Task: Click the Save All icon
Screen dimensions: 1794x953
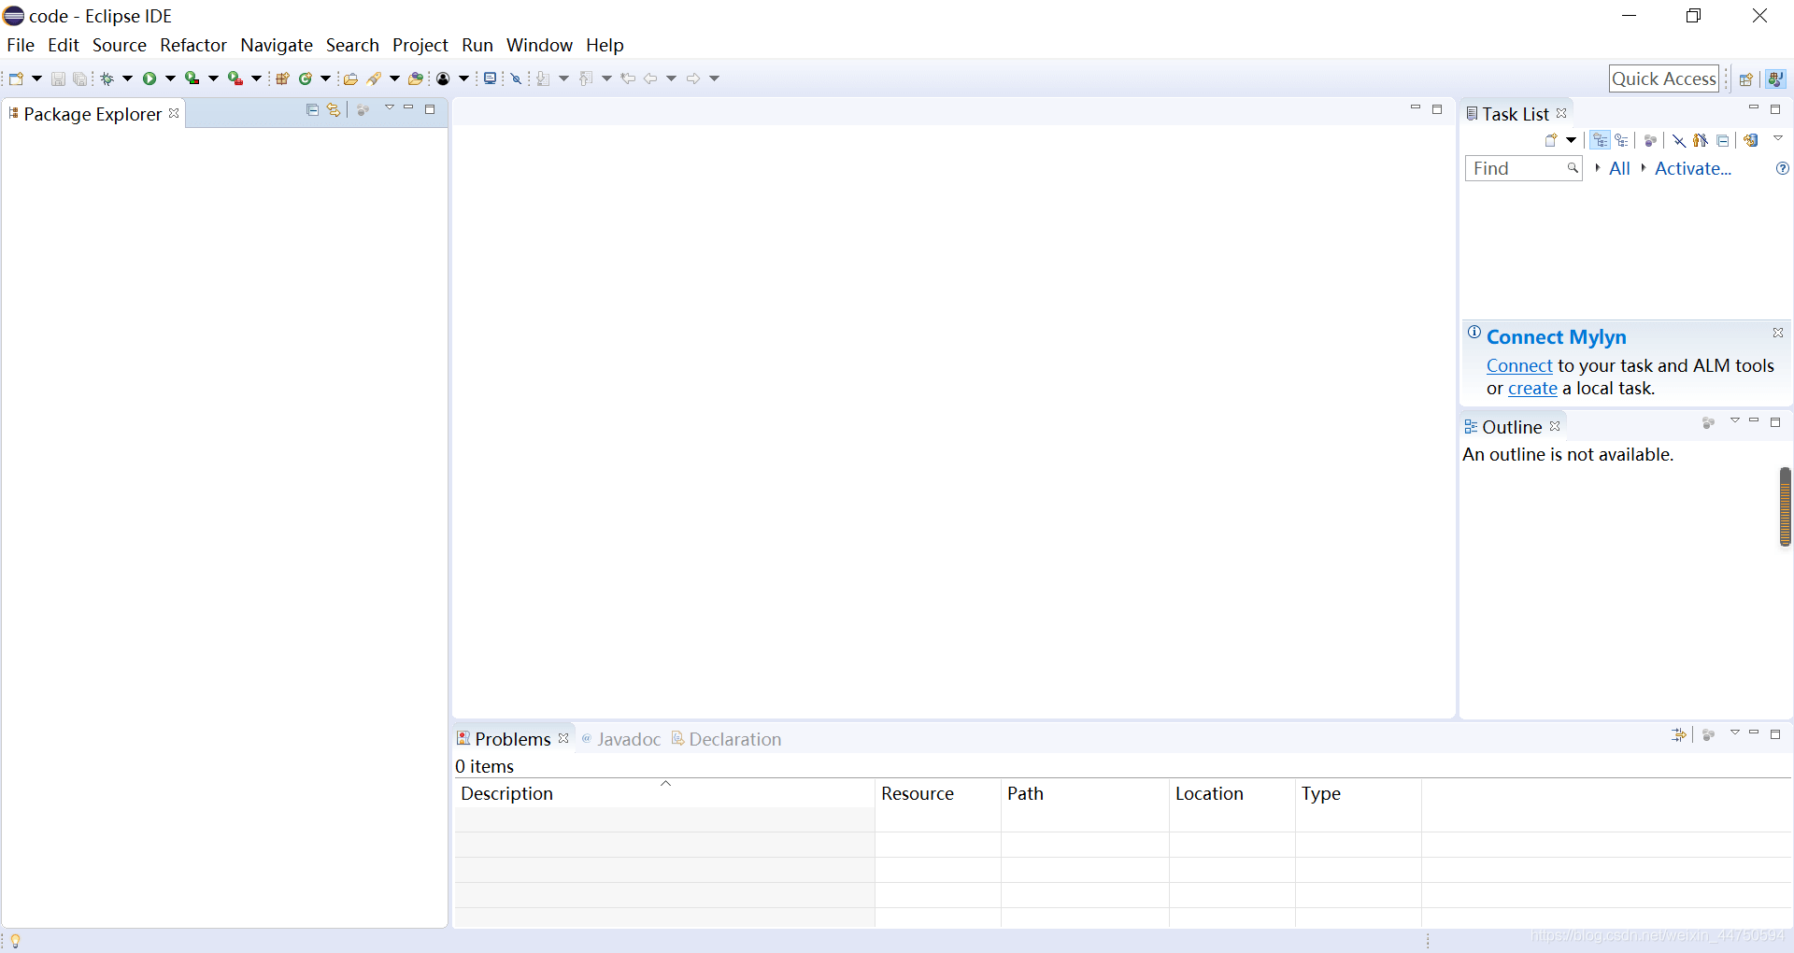Action: [x=79, y=78]
